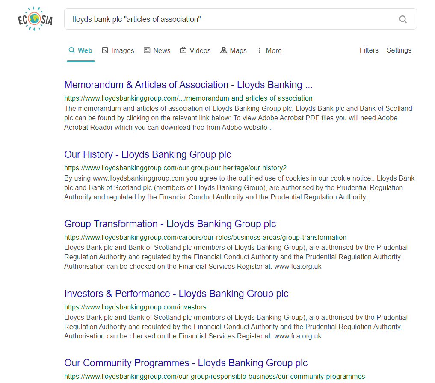Expand the More menu
The image size is (435, 383).
(269, 50)
